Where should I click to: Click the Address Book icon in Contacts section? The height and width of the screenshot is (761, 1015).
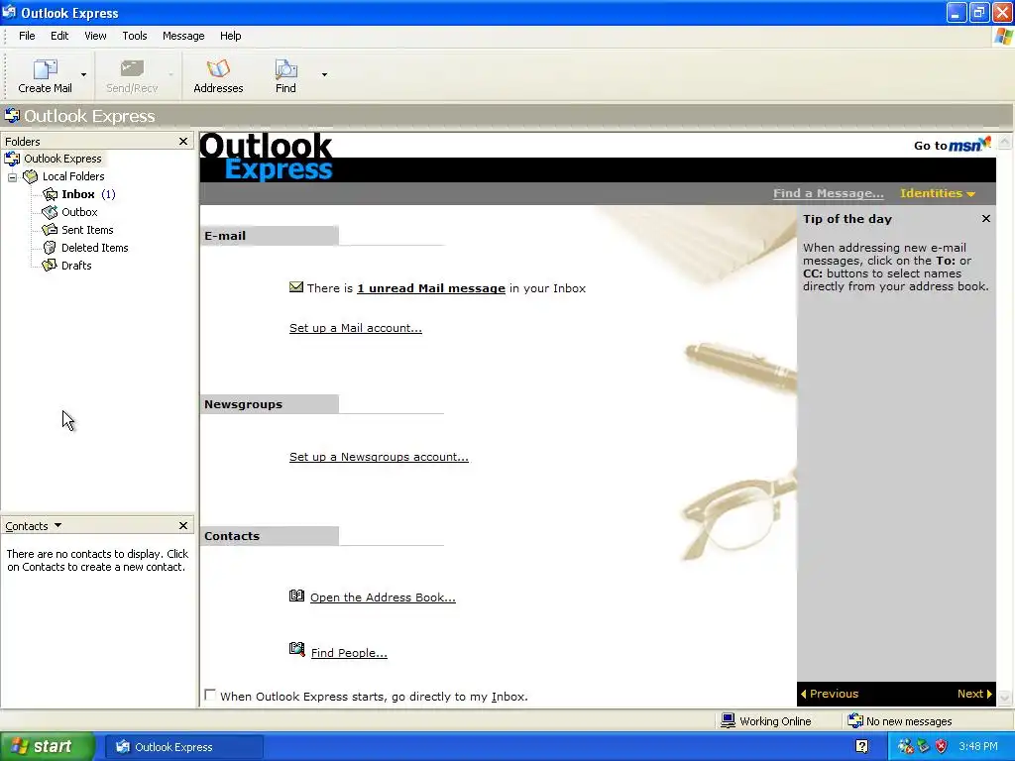click(296, 596)
